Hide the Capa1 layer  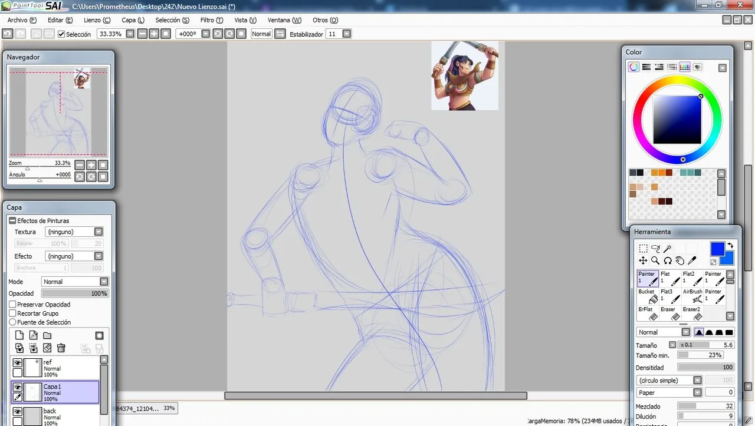coord(18,387)
